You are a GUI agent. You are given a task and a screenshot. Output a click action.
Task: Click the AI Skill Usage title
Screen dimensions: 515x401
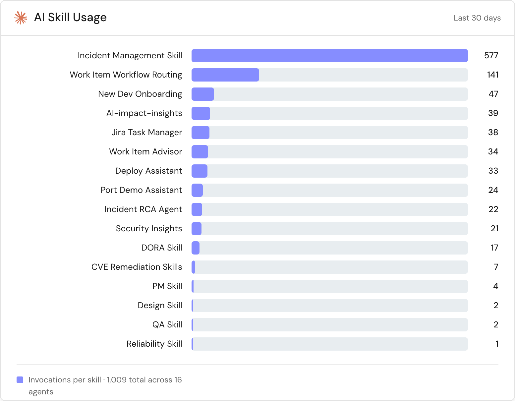point(70,18)
